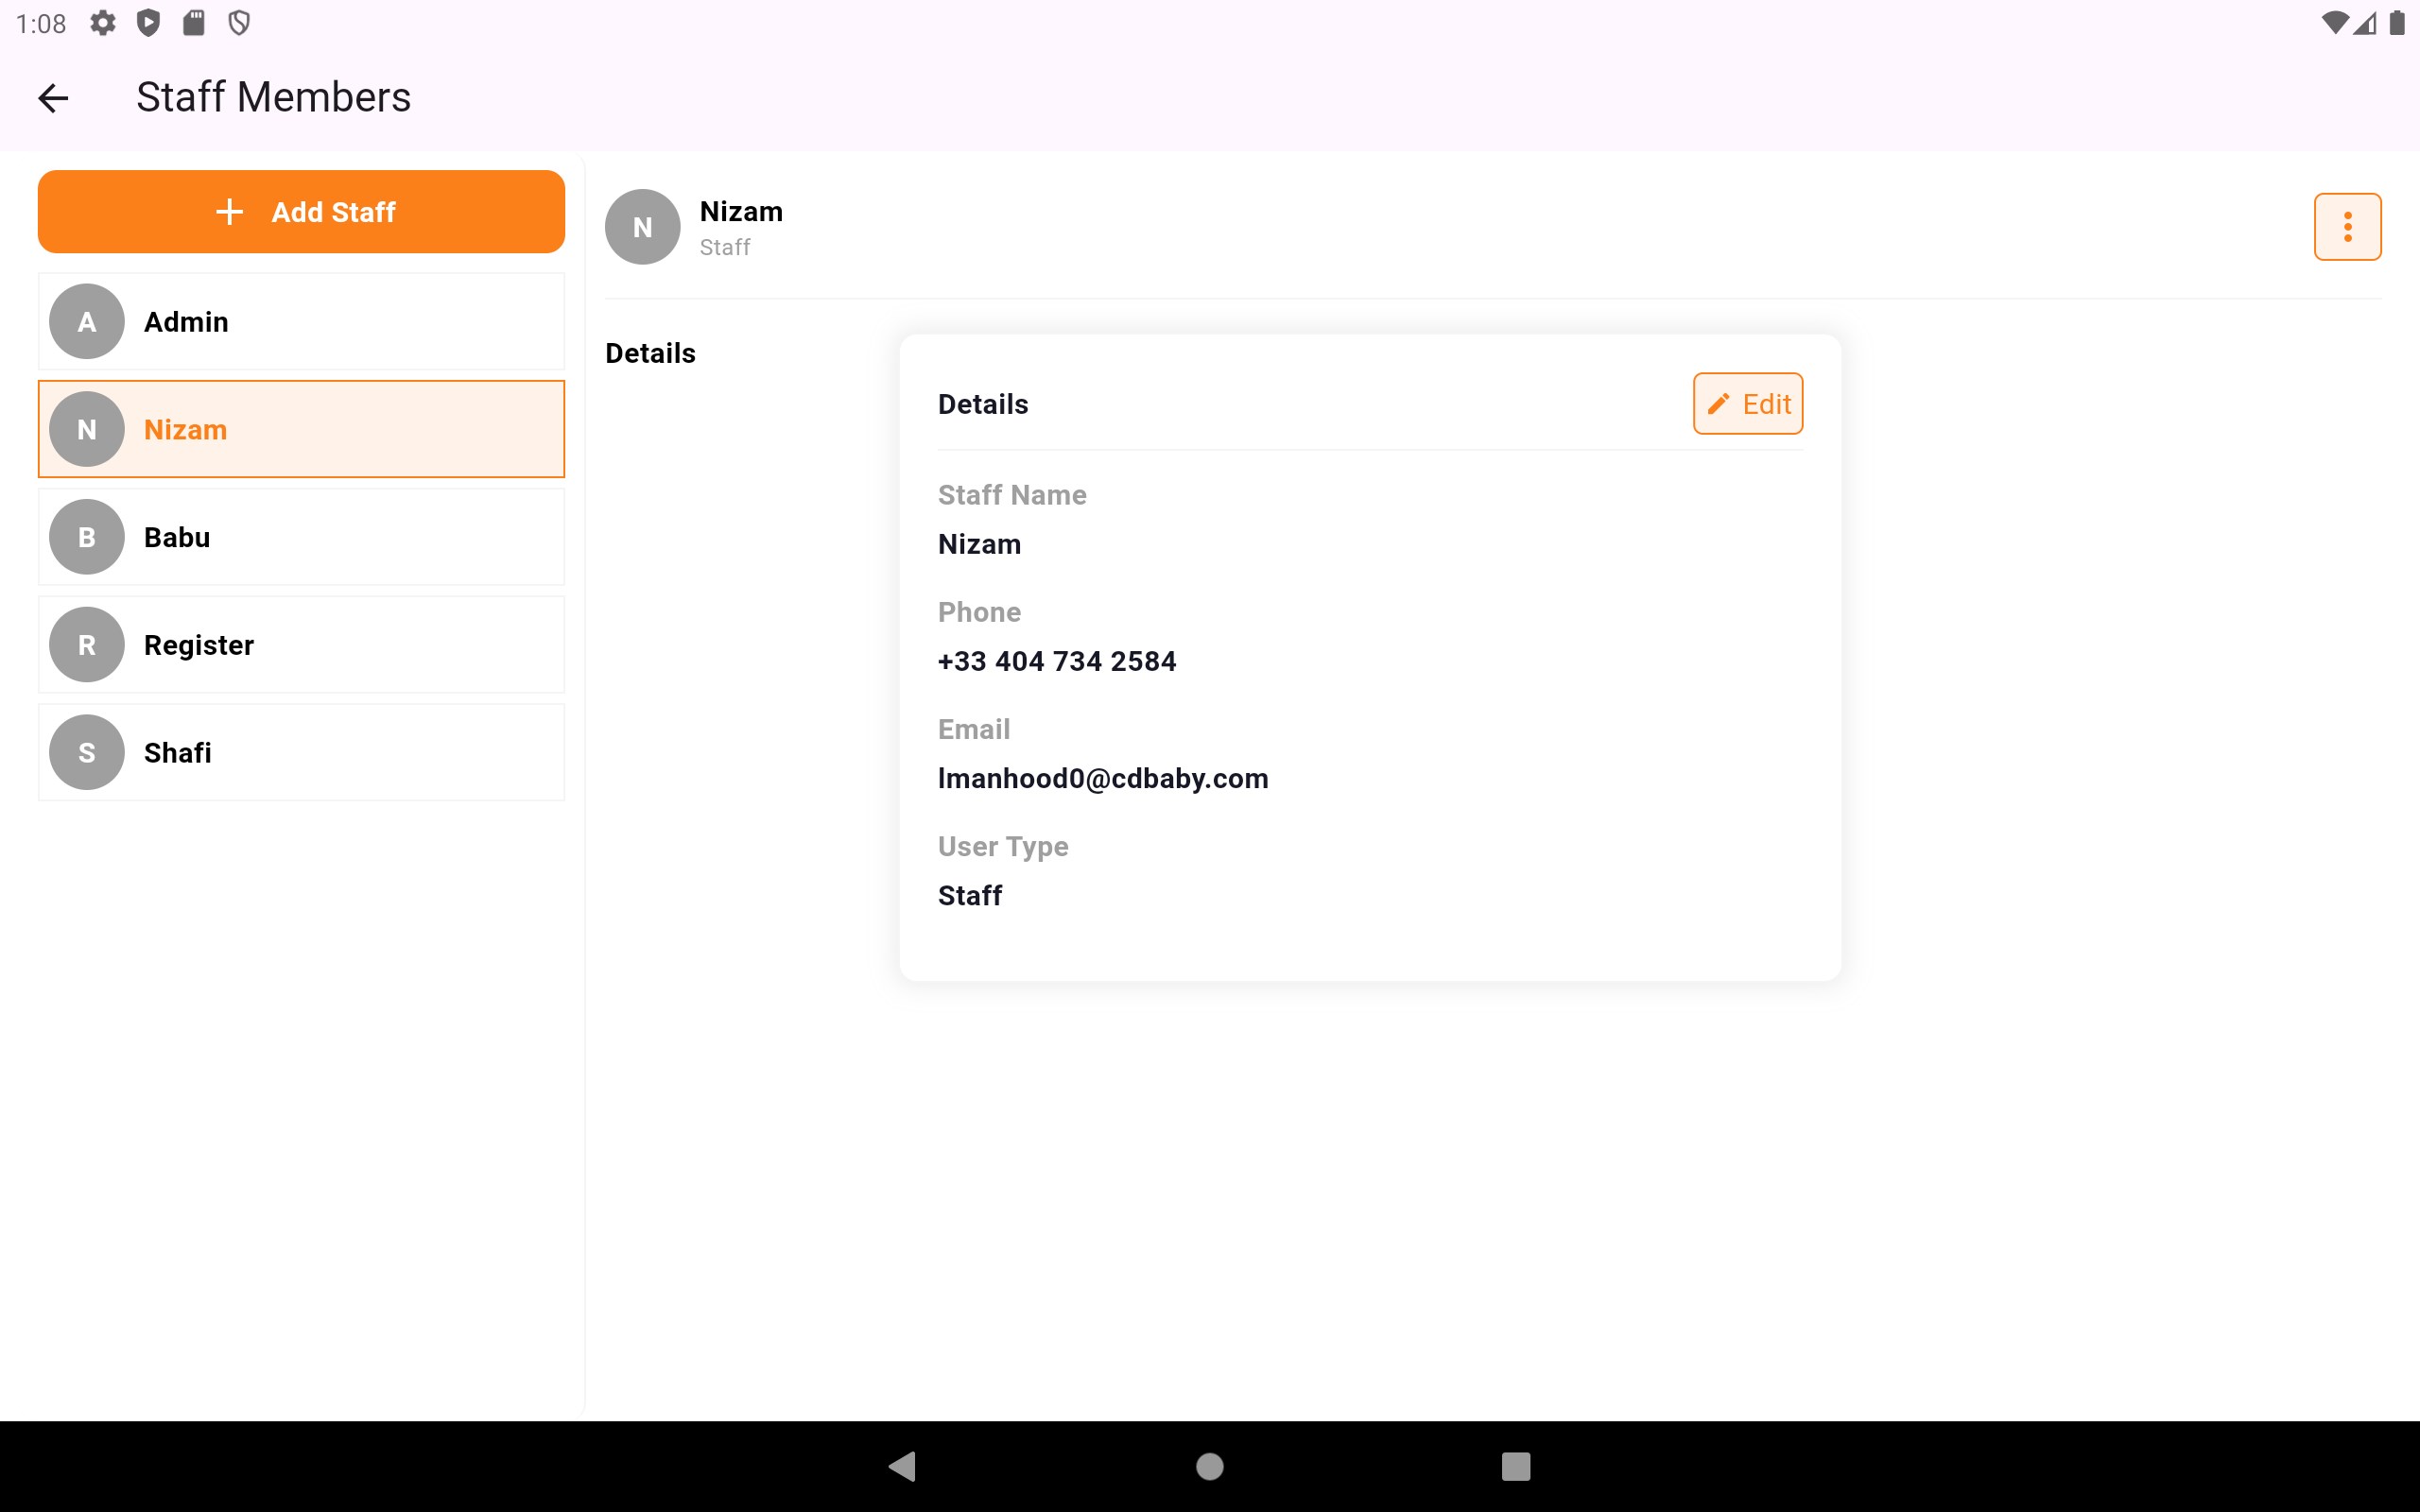Viewport: 2420px width, 1512px height.
Task: Click the B avatar circle for Babu
Action: tap(87, 537)
